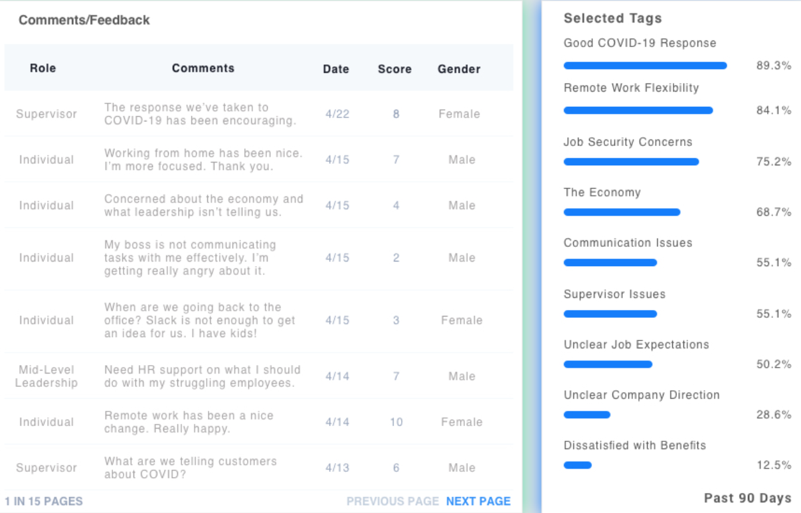
Task: Open the Mid-Level Leadership HR support comment
Action: (202, 376)
